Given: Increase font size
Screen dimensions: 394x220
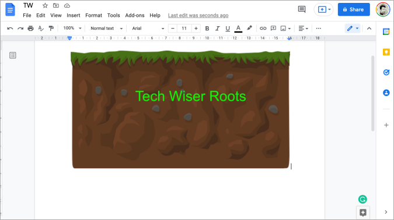Looking at the screenshot, I should point(196,29).
